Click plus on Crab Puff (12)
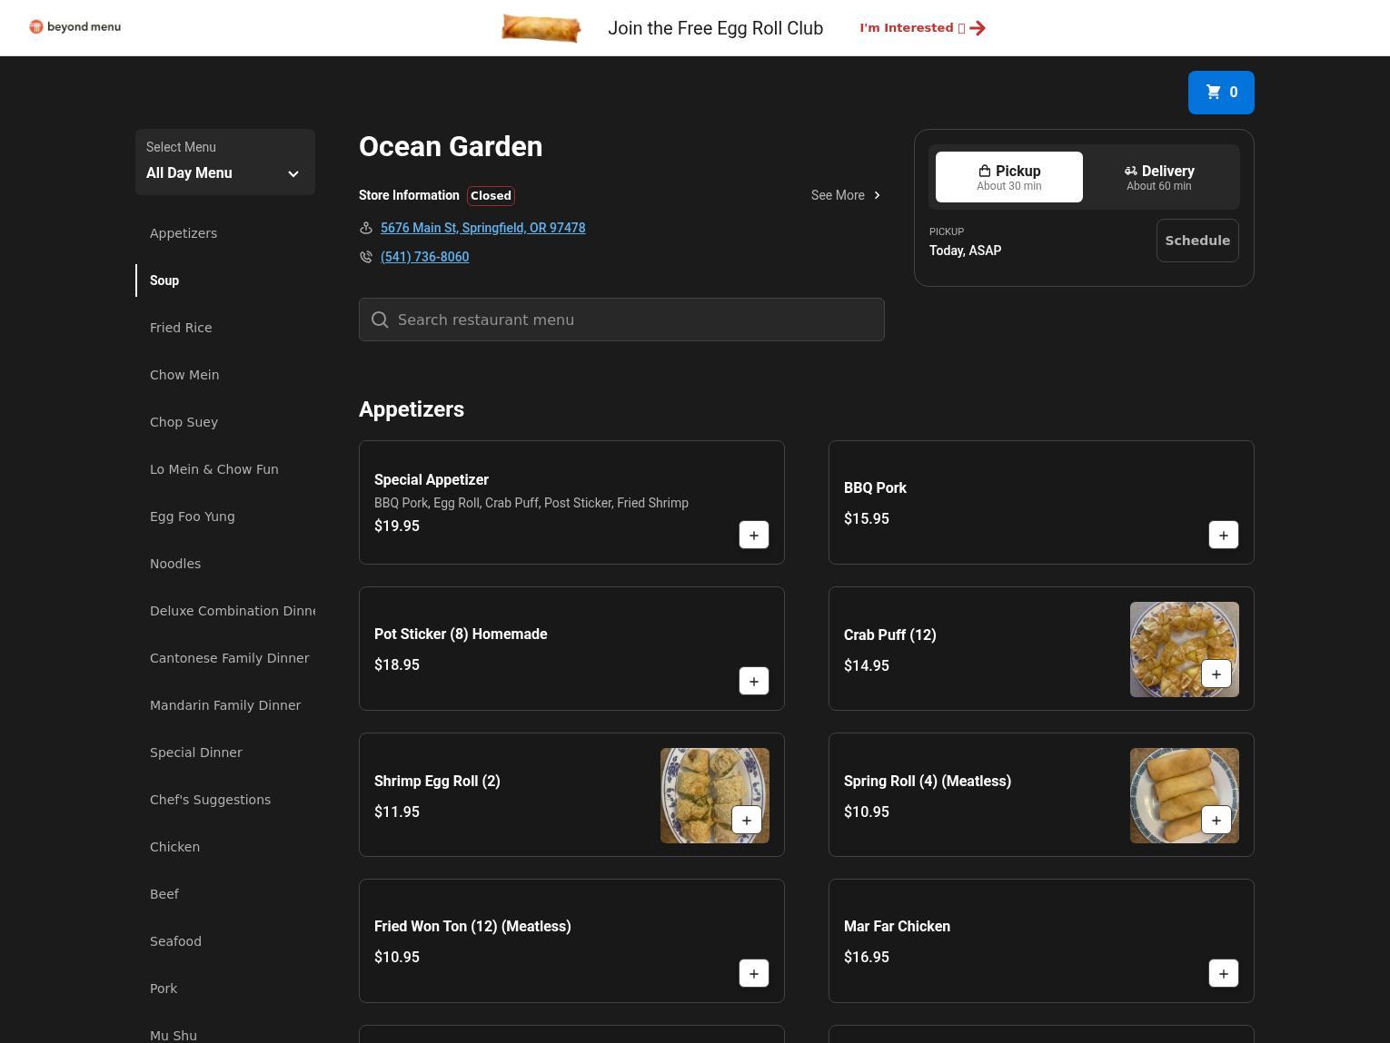1390x1043 pixels. click(x=1216, y=674)
